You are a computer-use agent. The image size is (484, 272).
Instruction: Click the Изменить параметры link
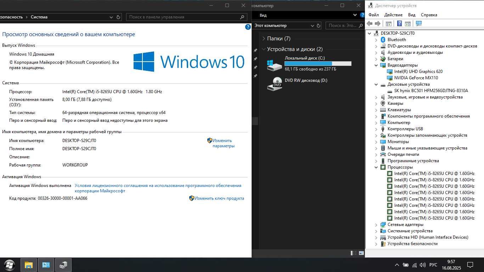click(223, 143)
